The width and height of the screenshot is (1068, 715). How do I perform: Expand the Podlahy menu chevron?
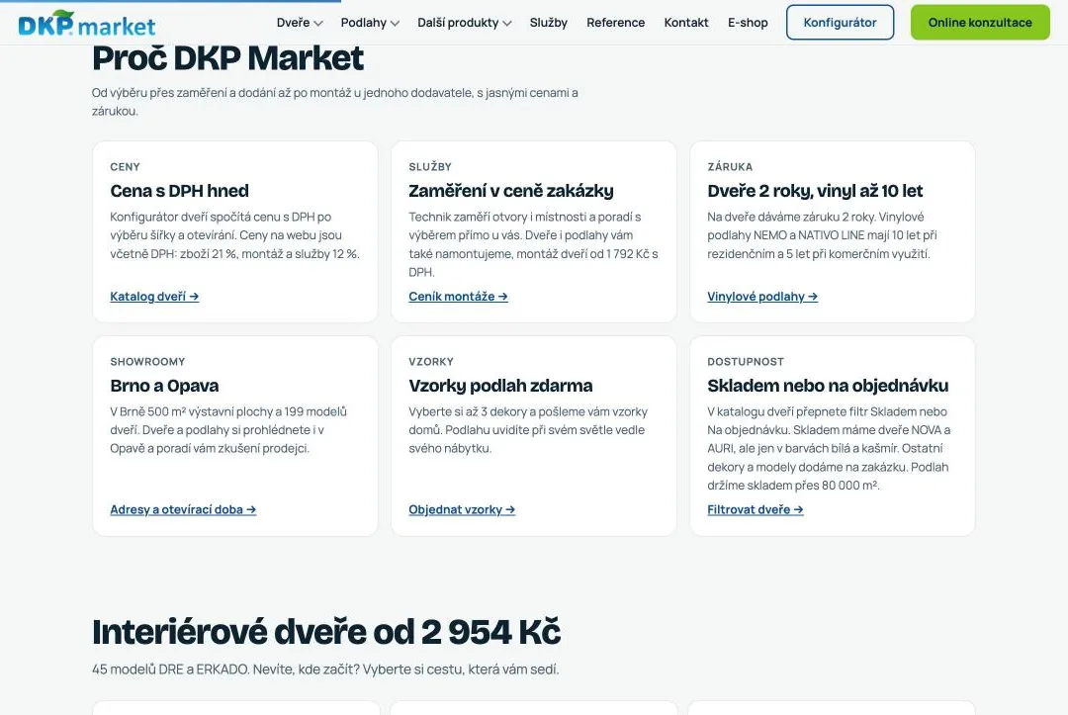[395, 23]
